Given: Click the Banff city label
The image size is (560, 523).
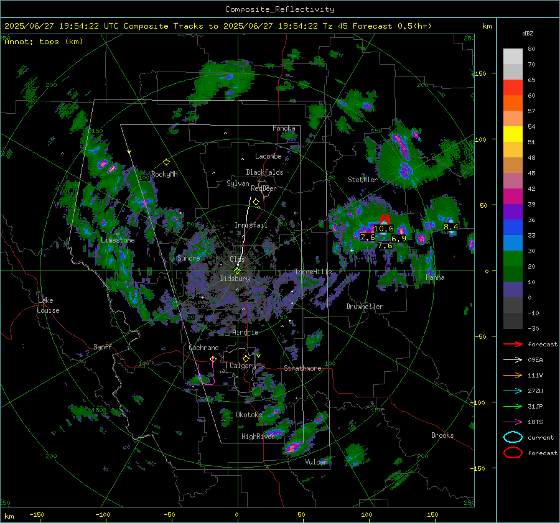Looking at the screenshot, I should pos(103,346).
